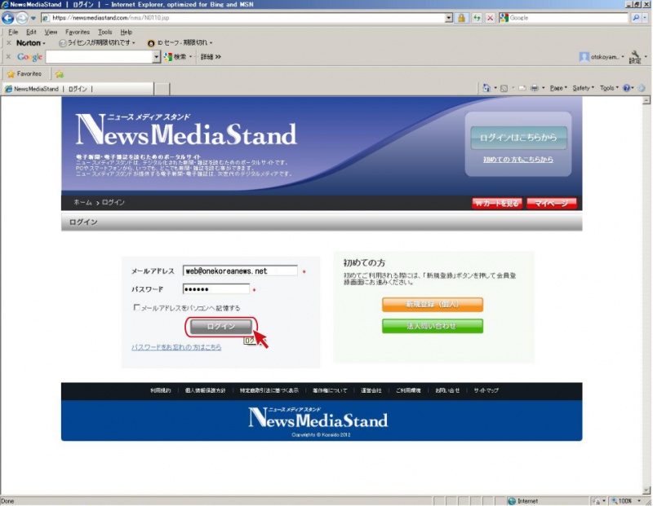Check the remember email address checkbox

click(x=136, y=307)
